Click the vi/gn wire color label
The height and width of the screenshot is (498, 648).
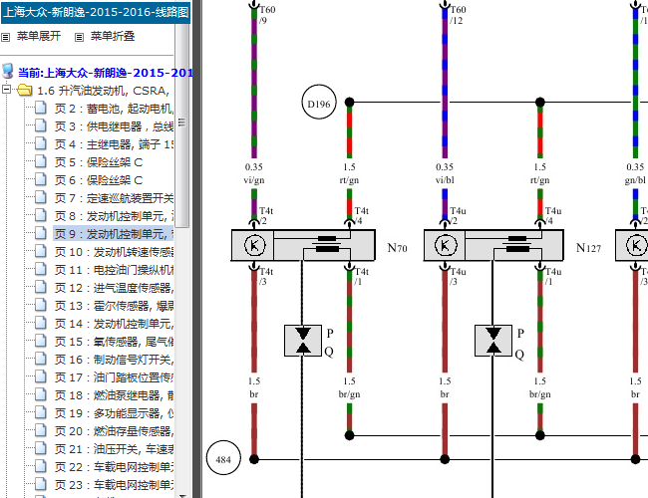click(254, 180)
